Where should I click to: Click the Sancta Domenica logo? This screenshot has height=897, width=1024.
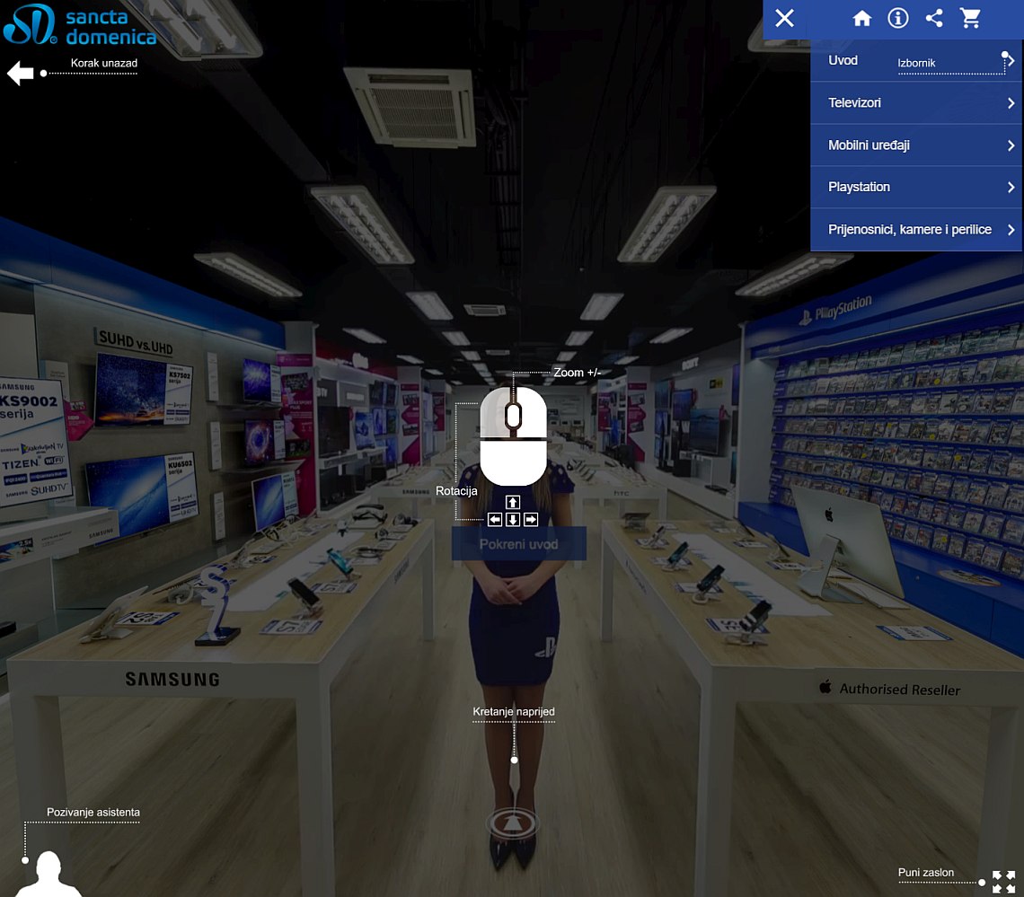tap(80, 25)
